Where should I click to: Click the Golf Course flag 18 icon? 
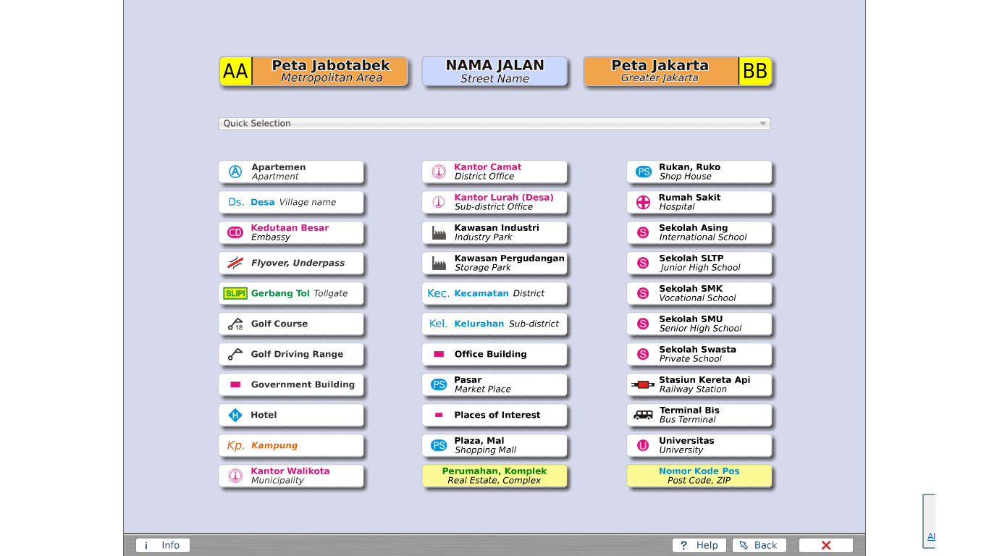[x=235, y=324]
